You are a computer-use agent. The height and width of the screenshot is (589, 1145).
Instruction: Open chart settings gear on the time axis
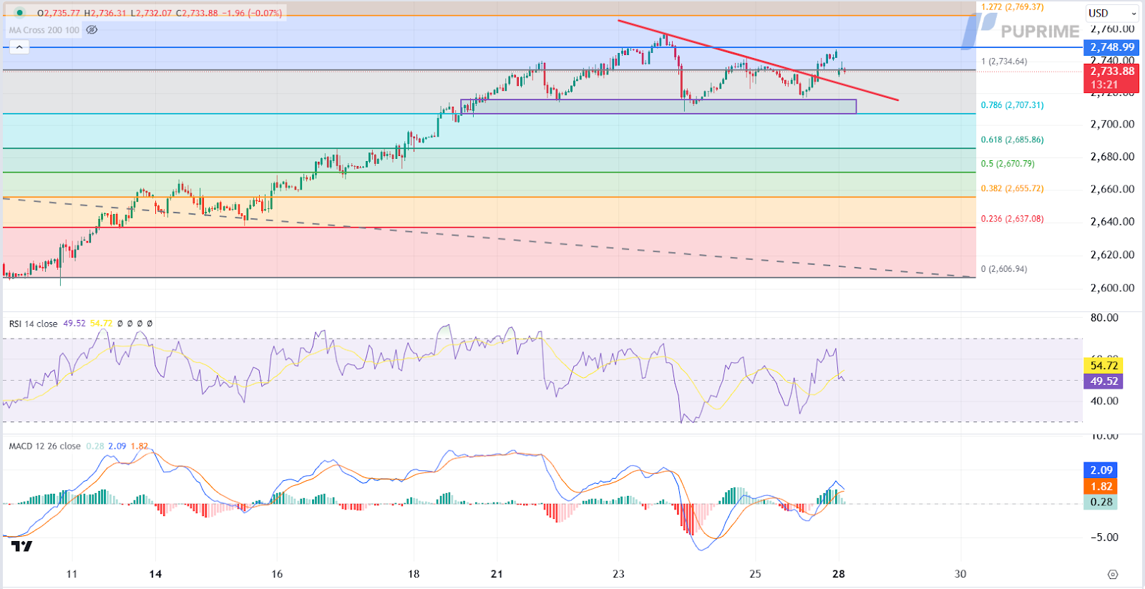[1112, 574]
